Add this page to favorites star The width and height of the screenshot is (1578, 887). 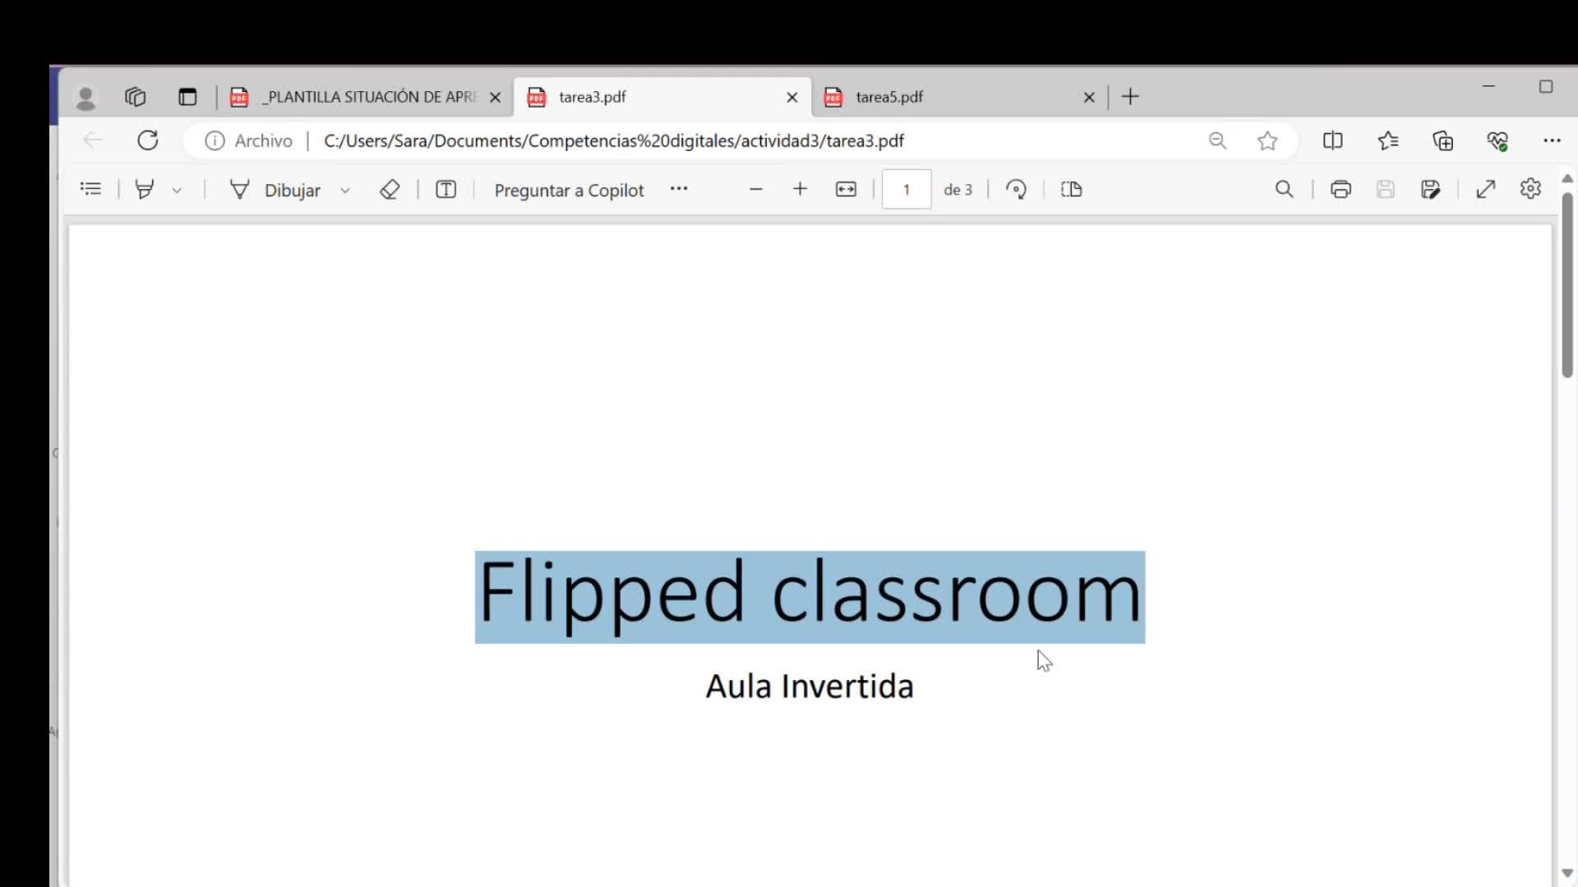[1267, 140]
